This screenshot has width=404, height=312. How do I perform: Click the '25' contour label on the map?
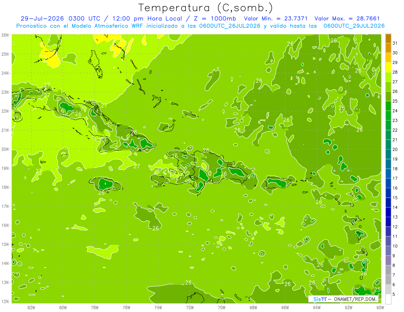coord(377,289)
